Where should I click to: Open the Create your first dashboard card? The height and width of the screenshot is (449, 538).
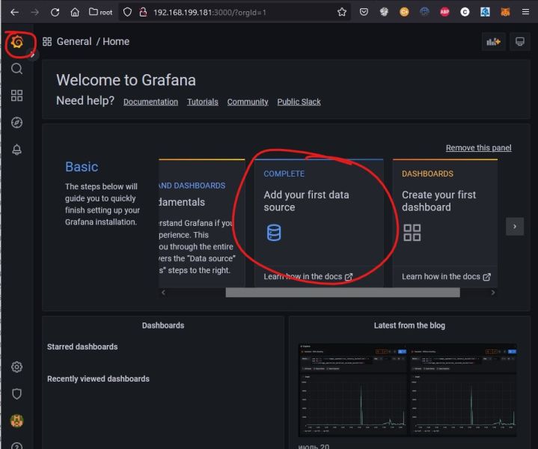pos(445,223)
